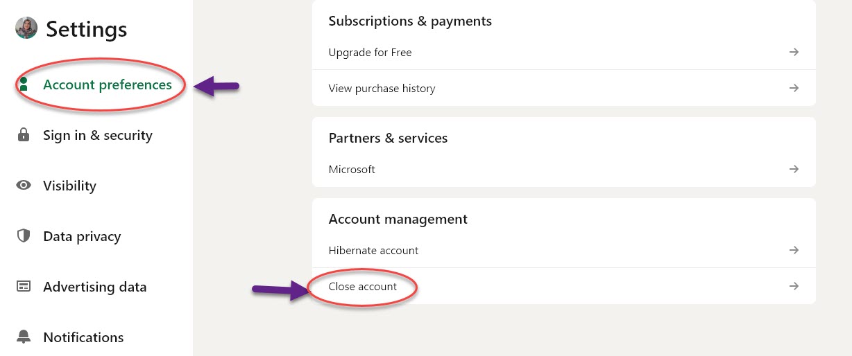Open View purchase history
Viewport: 852px width, 356px height.
382,89
